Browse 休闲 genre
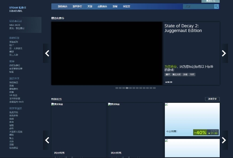233x158 pixels. pos(12,119)
